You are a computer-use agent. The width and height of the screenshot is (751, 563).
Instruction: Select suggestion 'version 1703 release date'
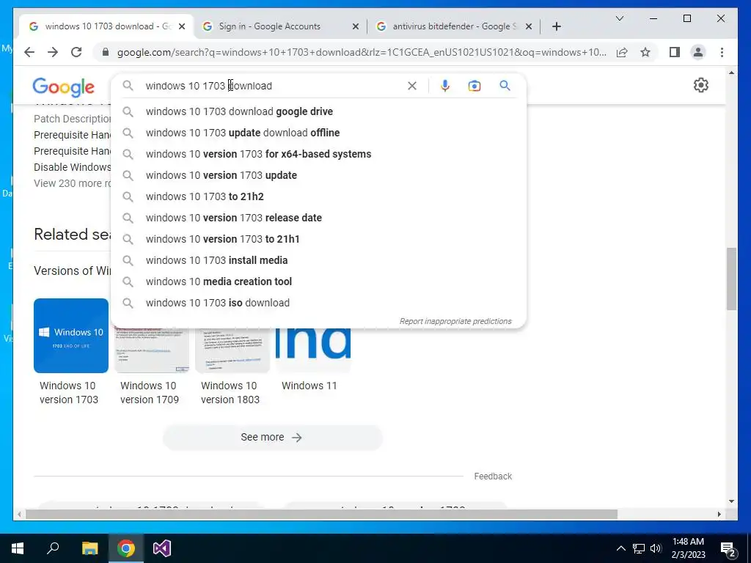click(318, 218)
